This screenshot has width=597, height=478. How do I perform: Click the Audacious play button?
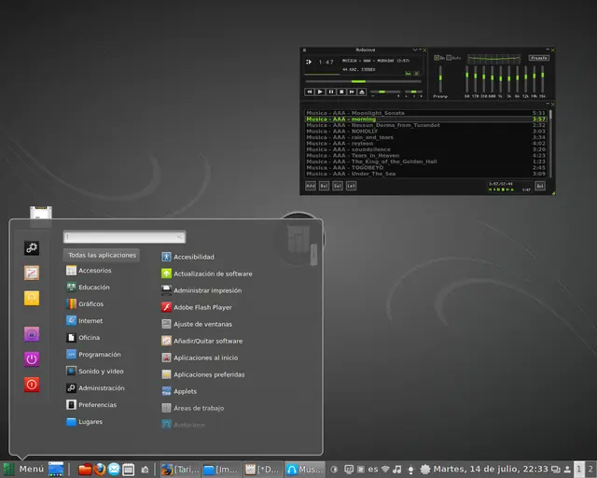click(x=320, y=91)
